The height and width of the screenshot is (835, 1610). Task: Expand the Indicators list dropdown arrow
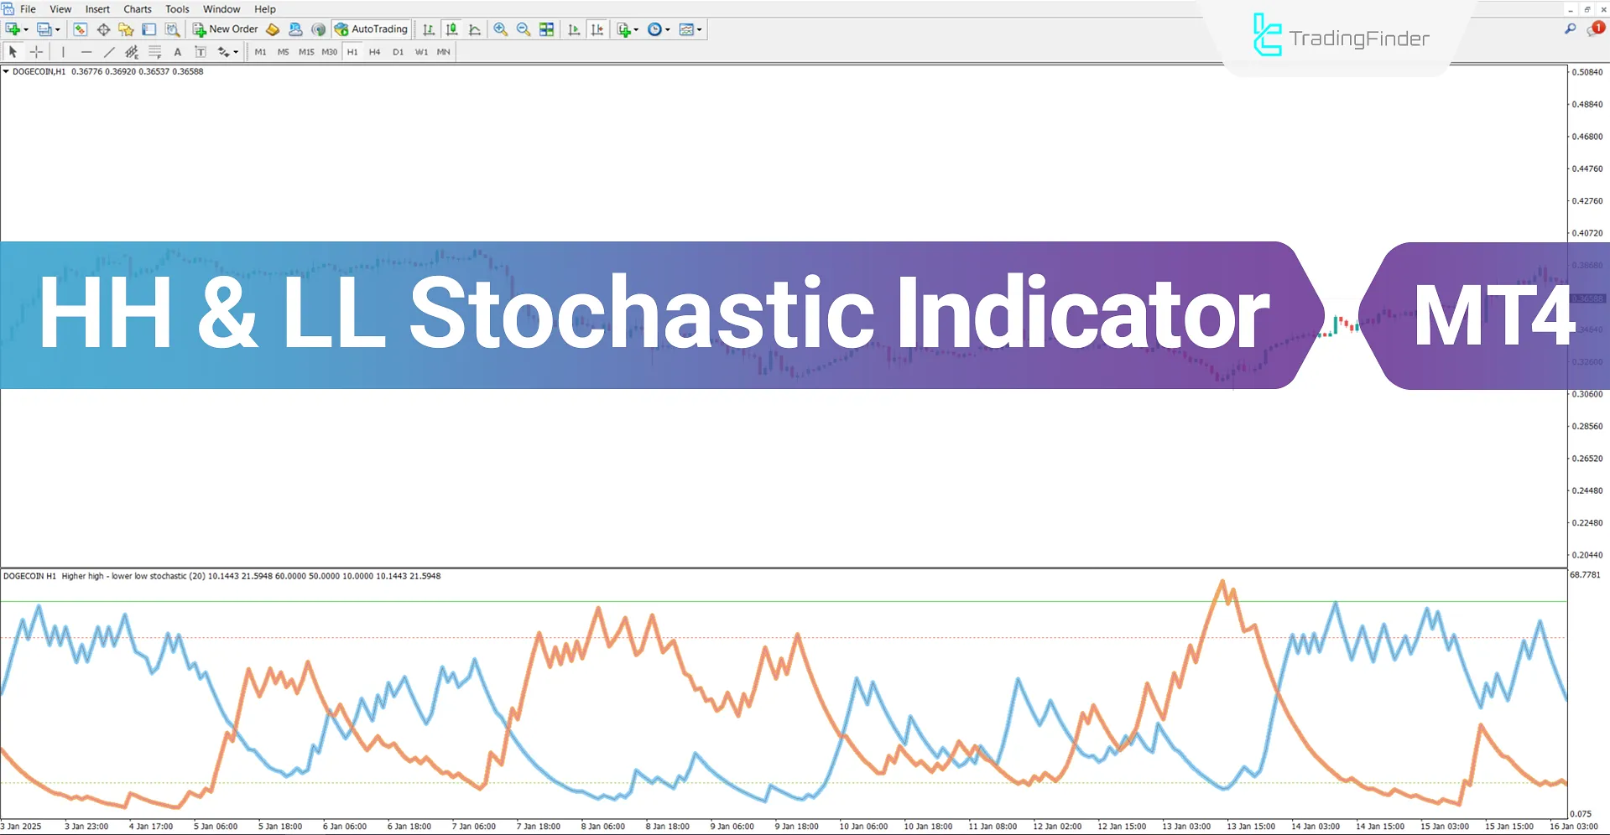637,29
